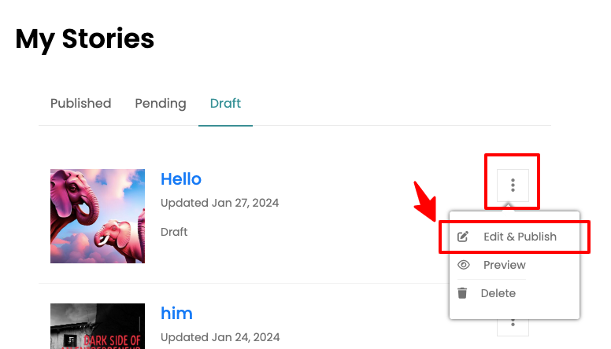Open the Hello story title link
This screenshot has height=349, width=611.
click(181, 179)
